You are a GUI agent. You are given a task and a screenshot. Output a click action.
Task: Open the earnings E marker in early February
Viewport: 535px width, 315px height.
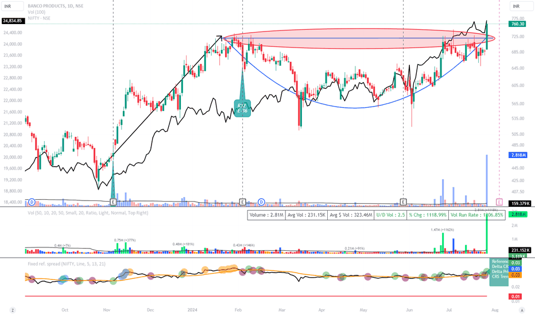tap(242, 202)
